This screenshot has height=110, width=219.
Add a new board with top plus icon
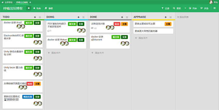pos(30,2)
